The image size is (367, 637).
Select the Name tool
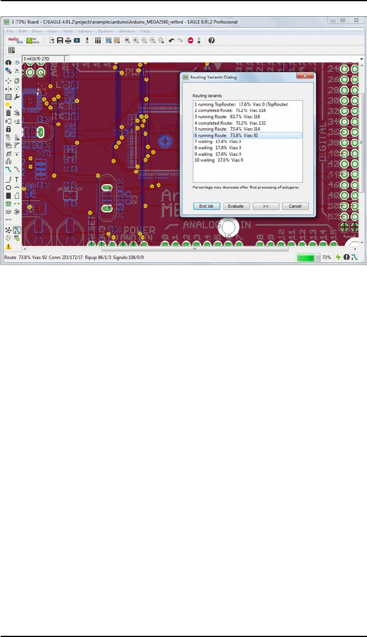[8, 137]
